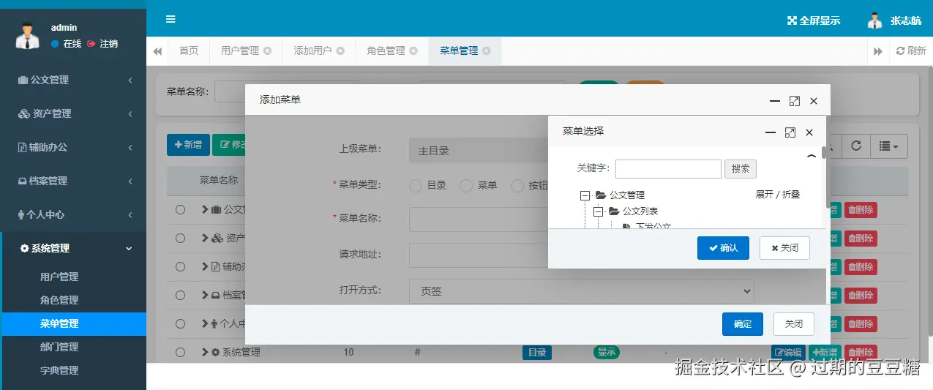
Task: Click the 显示 badge in the 系统管理 row
Action: coord(607,352)
